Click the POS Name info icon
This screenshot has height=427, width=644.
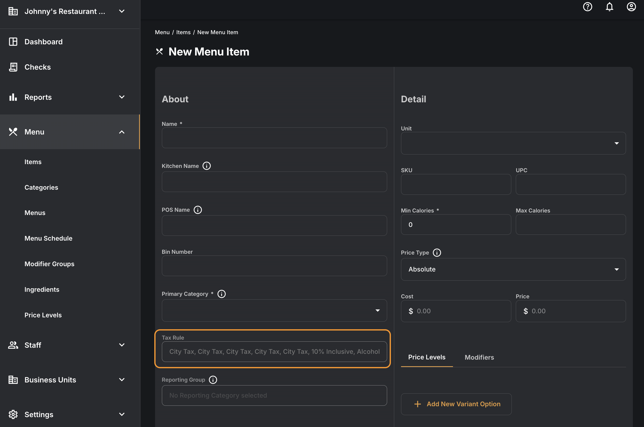(x=198, y=210)
